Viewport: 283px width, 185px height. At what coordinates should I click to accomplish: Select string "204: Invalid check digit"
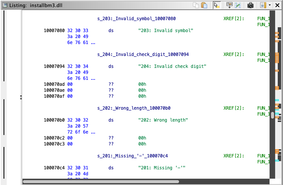172,66
